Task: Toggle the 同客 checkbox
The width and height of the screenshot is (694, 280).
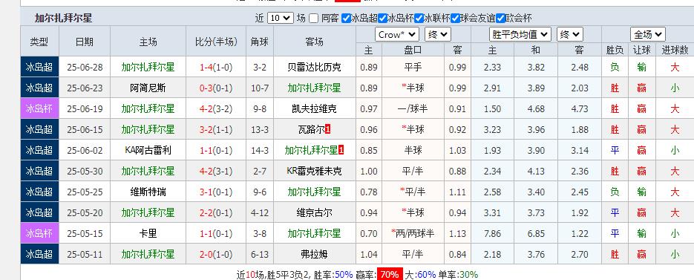Action: [314, 18]
